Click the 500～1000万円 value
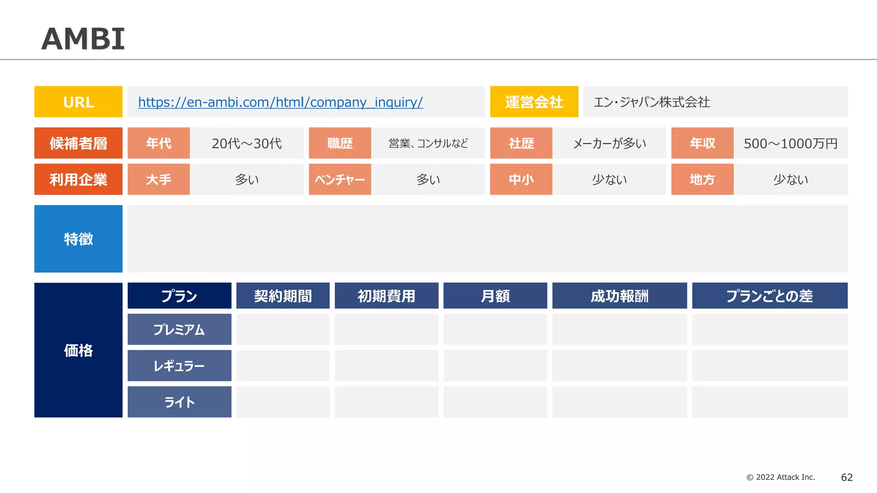Screen dimensions: 877x493 (x=790, y=143)
